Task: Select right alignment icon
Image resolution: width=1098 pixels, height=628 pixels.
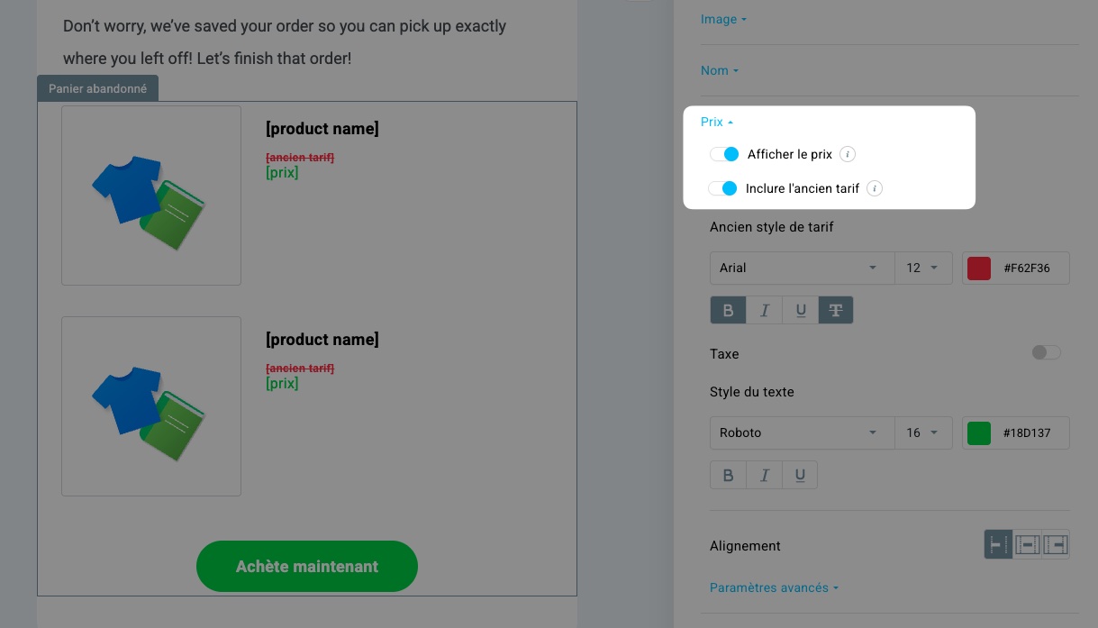Action: 1056,545
